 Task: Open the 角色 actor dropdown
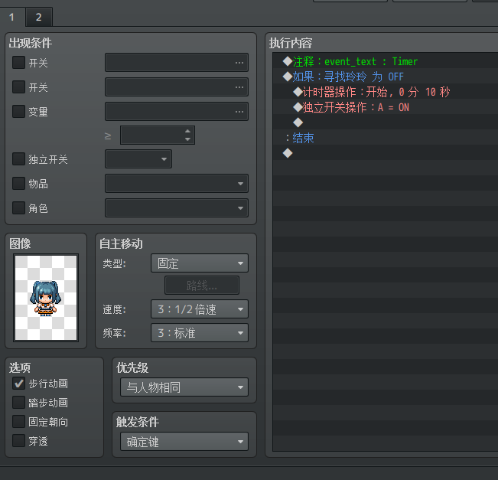(x=177, y=208)
